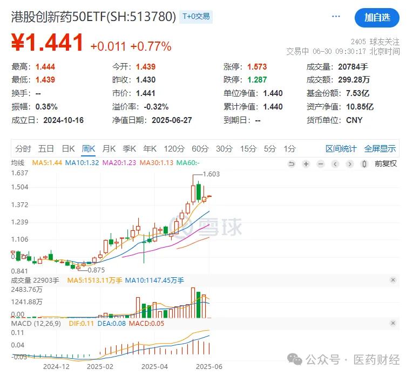Click the 加自选 button
The height and width of the screenshot is (376, 413).
(x=377, y=18)
